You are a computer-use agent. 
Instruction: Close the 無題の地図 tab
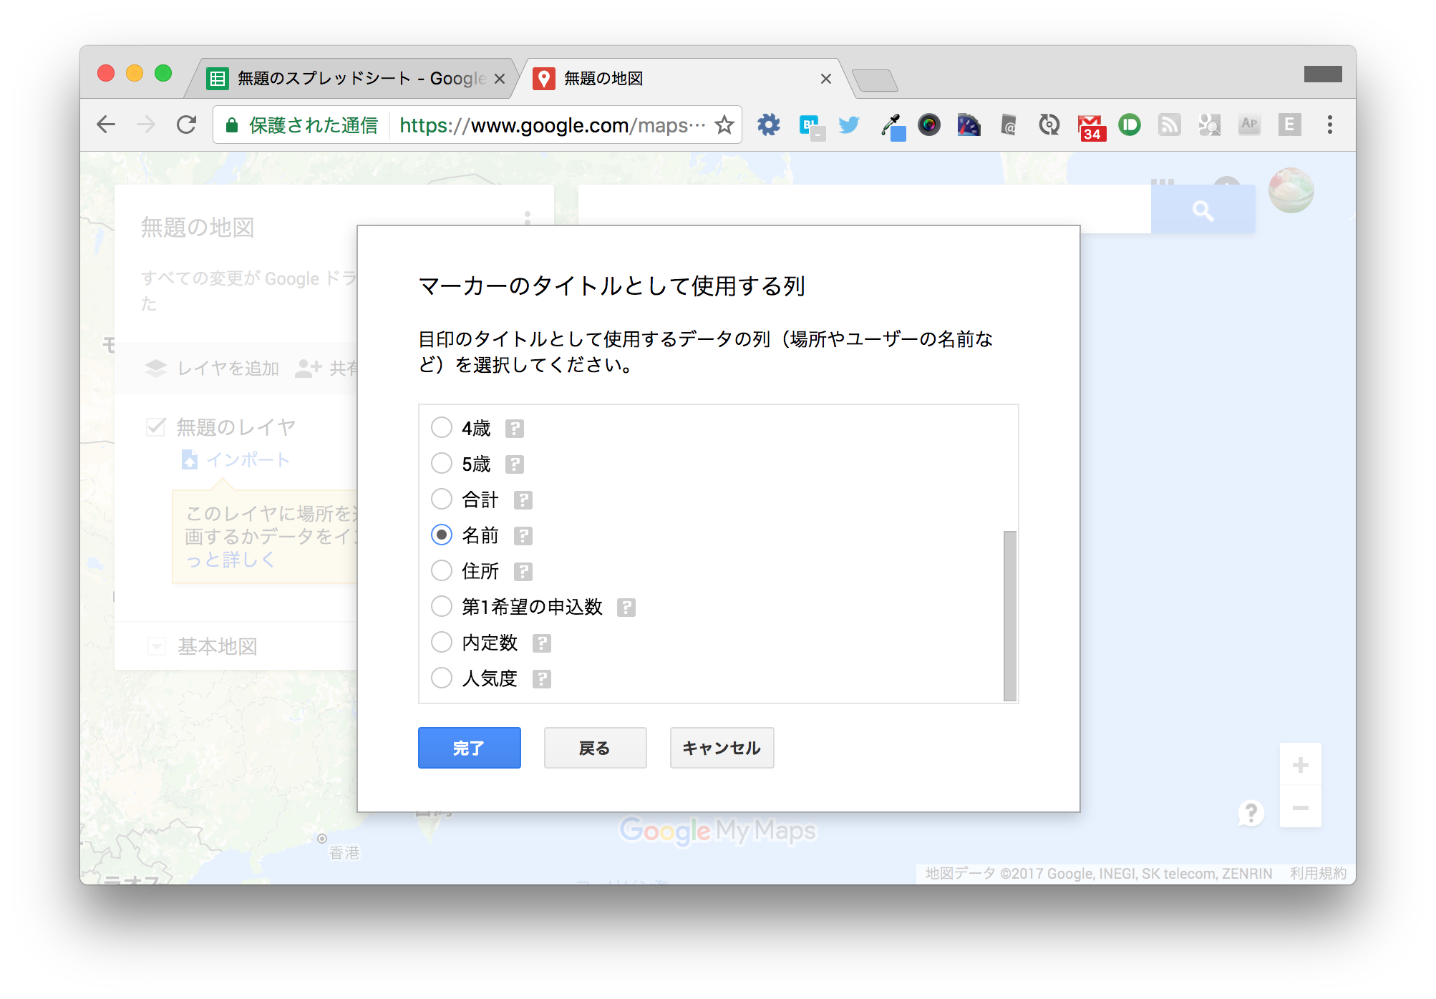point(826,79)
